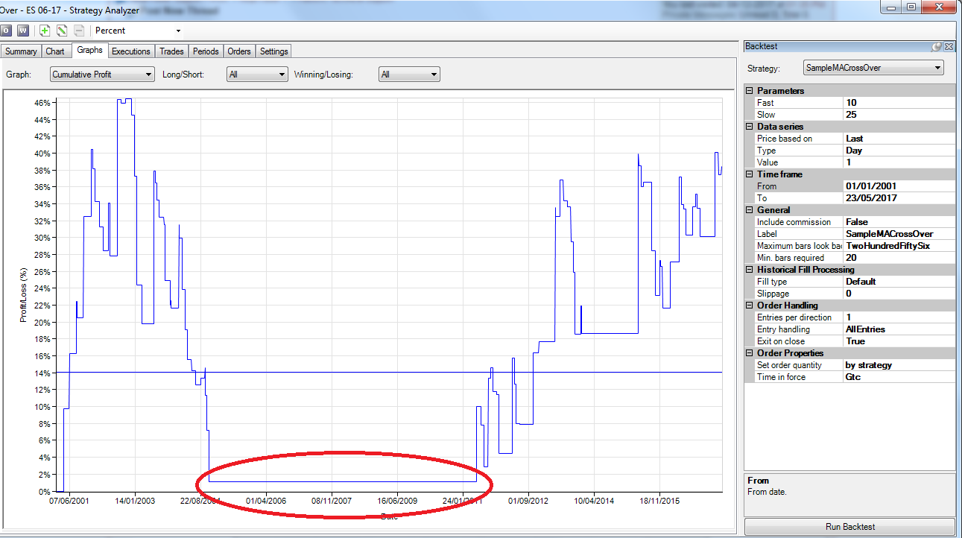Click the pin icon on Backtest panel

(x=937, y=46)
